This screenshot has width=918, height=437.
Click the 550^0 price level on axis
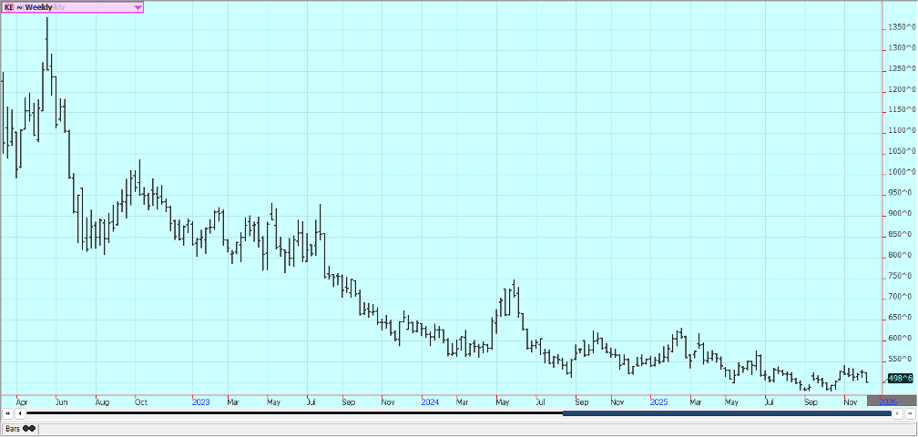(903, 359)
